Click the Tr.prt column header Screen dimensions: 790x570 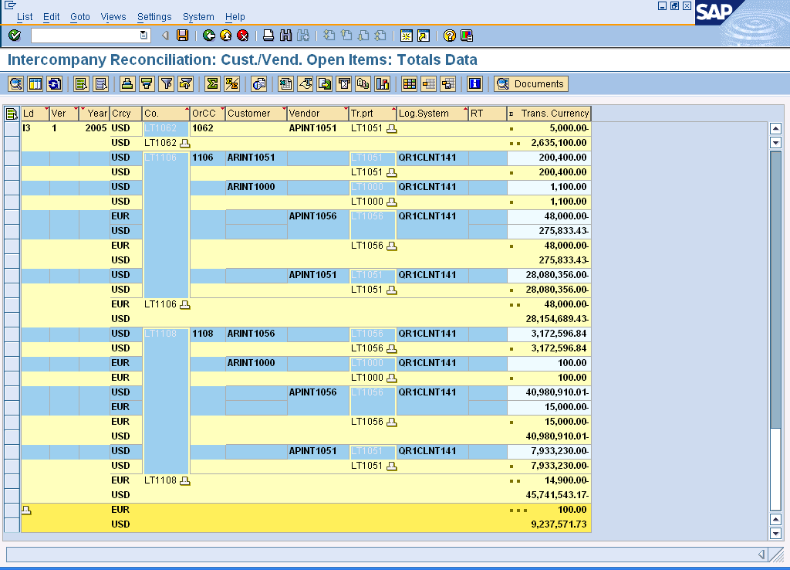click(x=373, y=114)
